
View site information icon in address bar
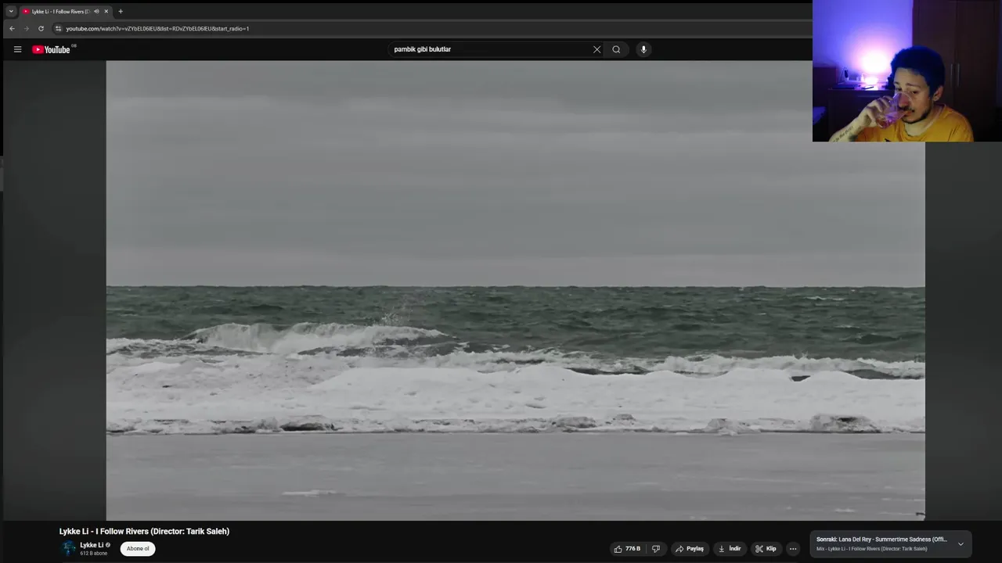tap(58, 28)
